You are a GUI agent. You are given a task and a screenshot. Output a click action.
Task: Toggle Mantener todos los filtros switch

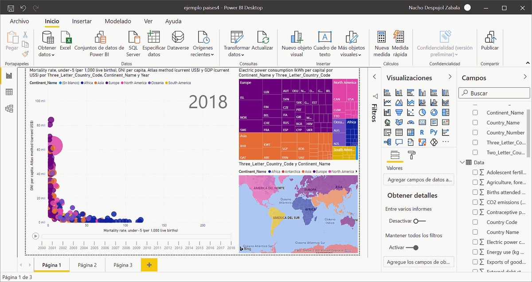click(x=412, y=247)
